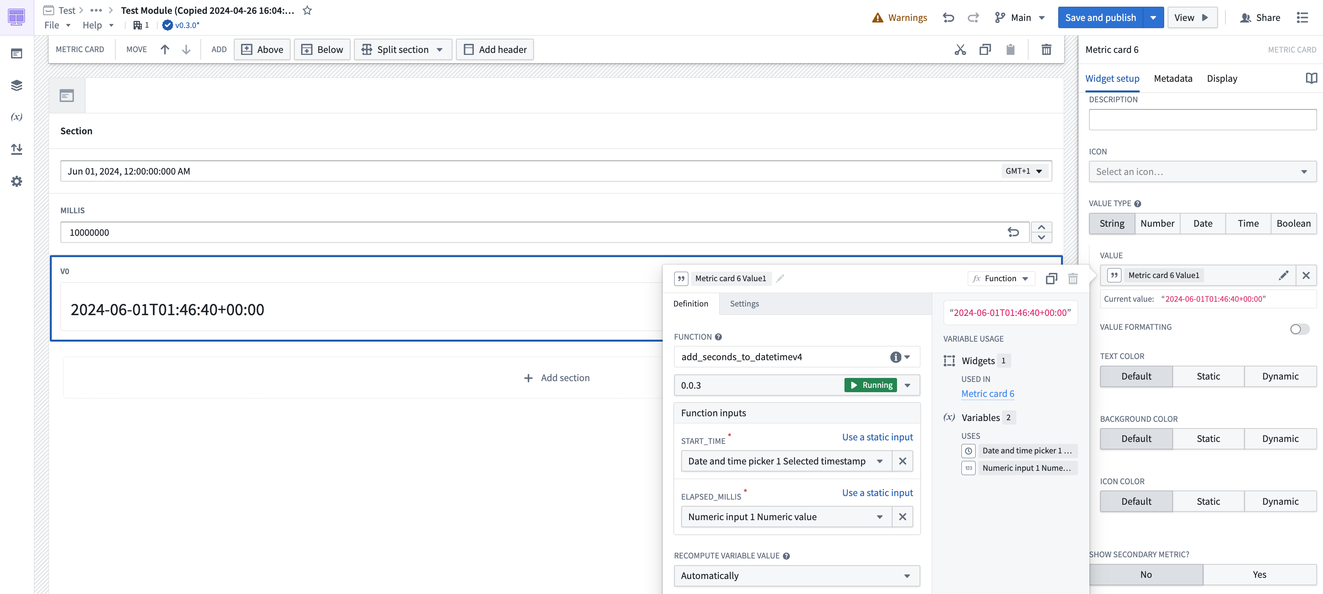This screenshot has height=594, width=1323.
Task: Click Save and publish
Action: (x=1100, y=17)
